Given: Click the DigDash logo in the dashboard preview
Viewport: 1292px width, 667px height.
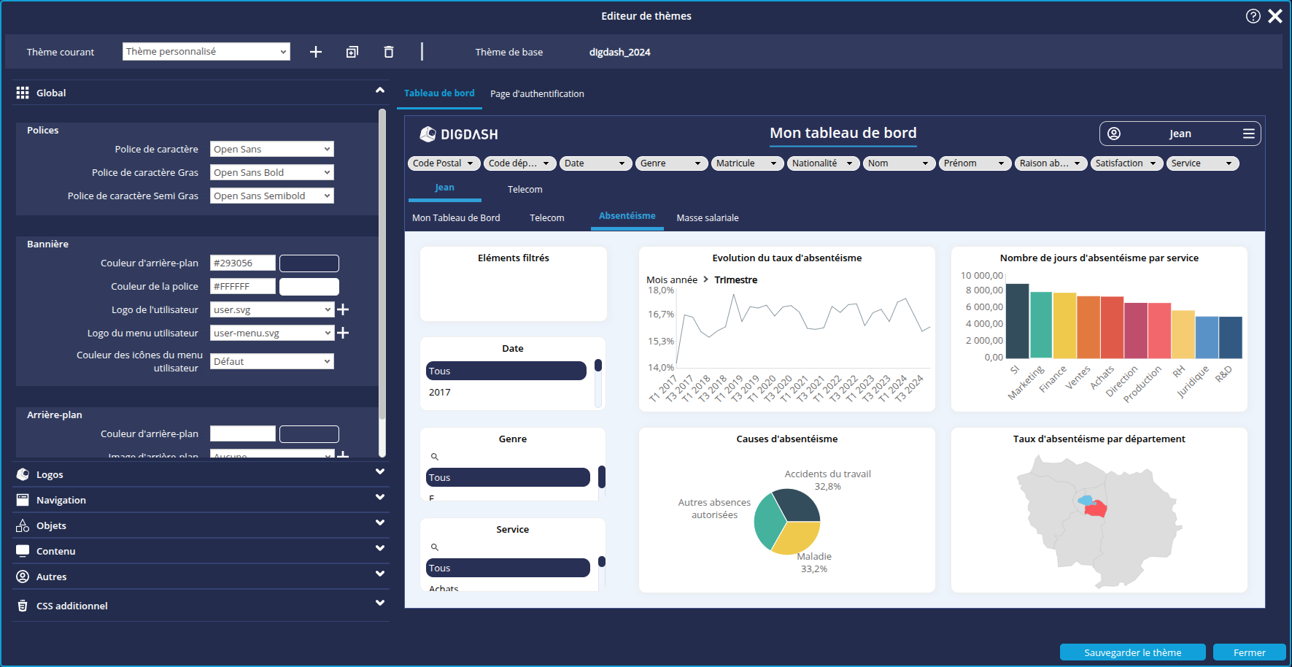Looking at the screenshot, I should point(459,134).
